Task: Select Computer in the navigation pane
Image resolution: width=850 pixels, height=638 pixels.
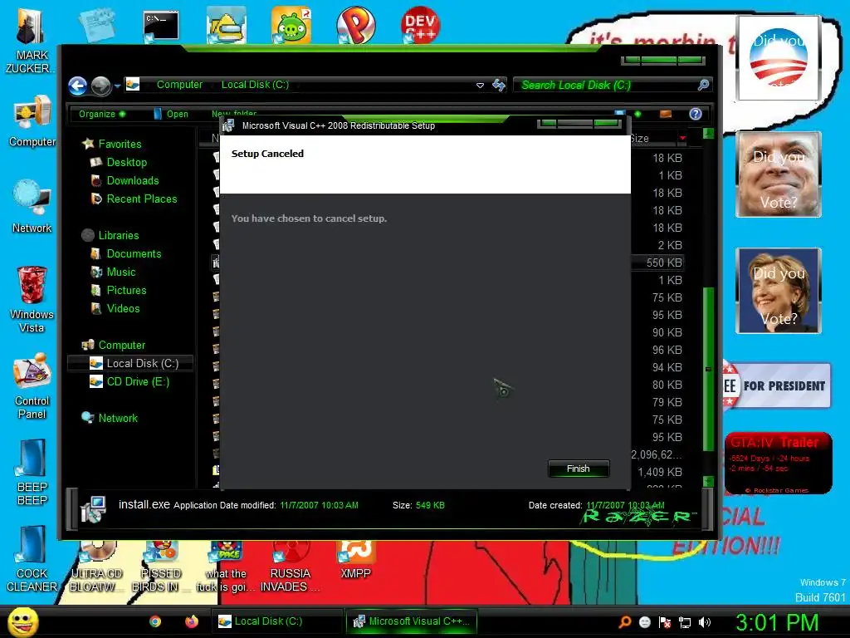Action: (x=122, y=346)
